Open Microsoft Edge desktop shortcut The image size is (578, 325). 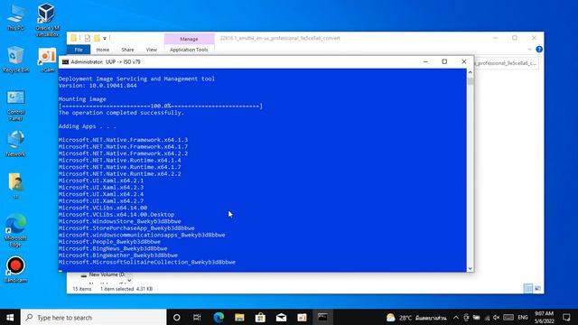click(x=15, y=229)
